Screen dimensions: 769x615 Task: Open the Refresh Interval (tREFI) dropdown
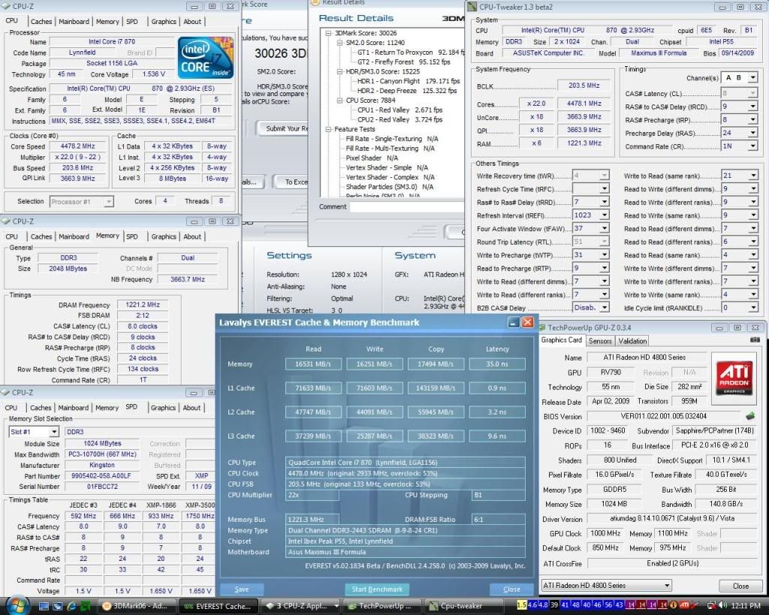pos(605,216)
